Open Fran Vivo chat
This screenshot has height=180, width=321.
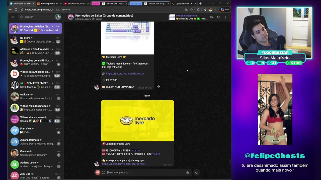pyautogui.click(x=35, y=130)
